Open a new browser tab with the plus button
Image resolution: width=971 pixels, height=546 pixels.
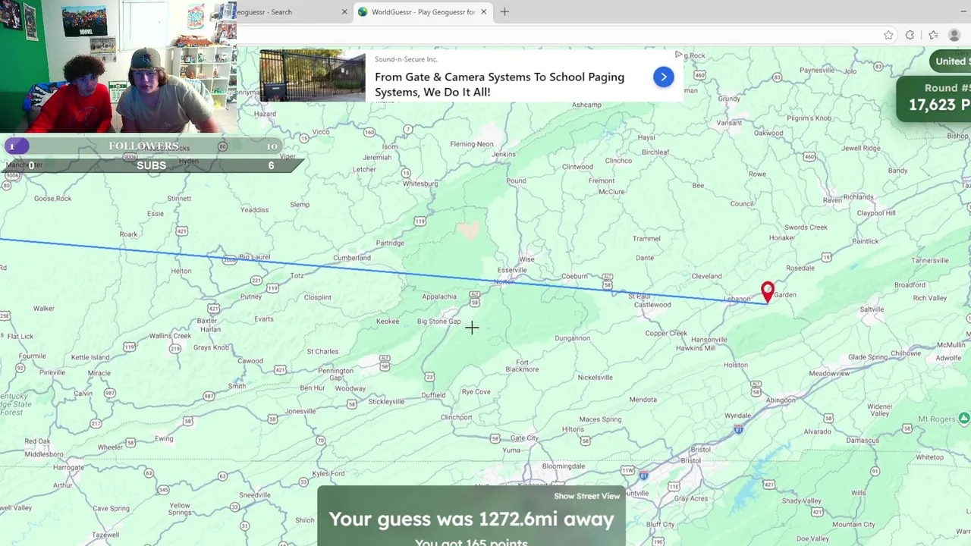coord(504,12)
